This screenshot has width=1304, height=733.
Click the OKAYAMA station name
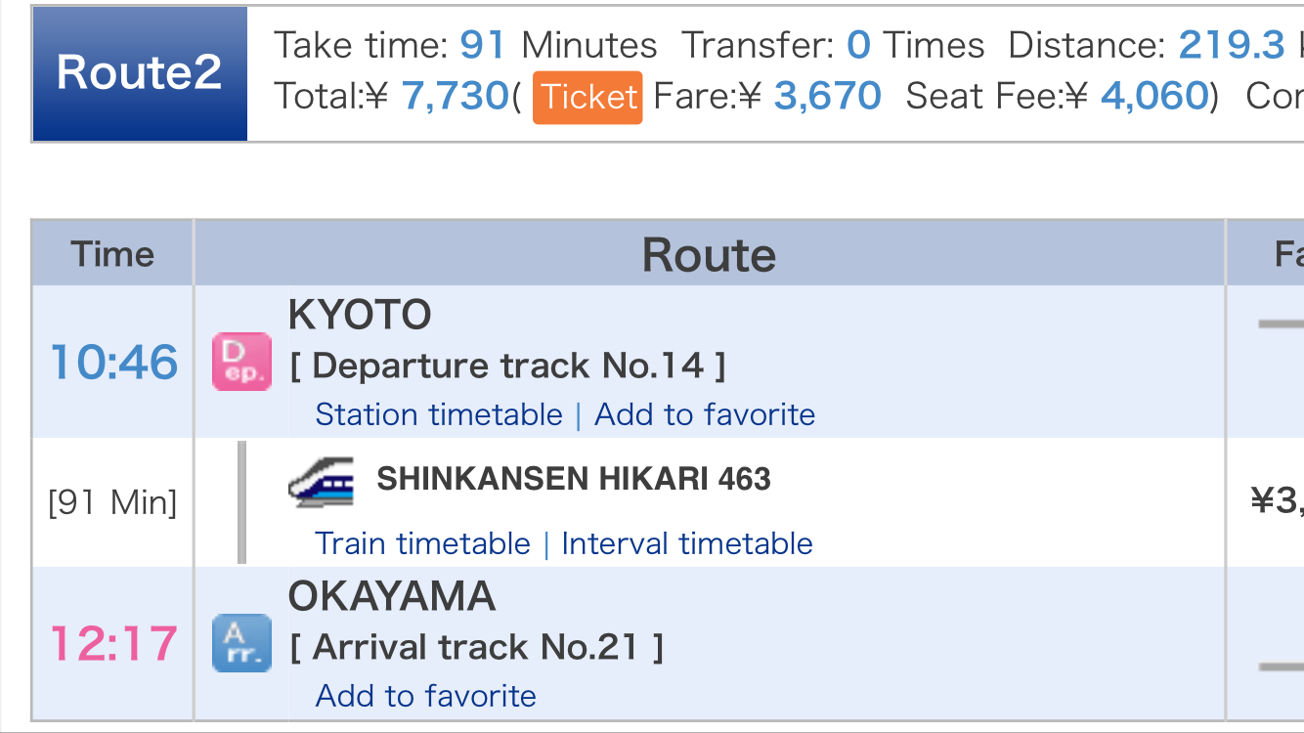click(x=391, y=596)
